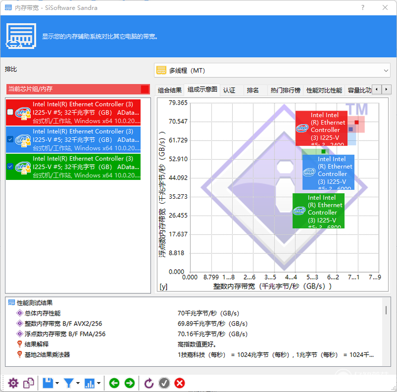Click the small green data point on chart
This screenshot has width=397, height=392.
pos(324,152)
